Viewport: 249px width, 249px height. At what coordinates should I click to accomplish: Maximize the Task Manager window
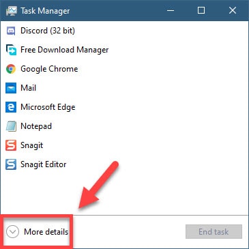[x=201, y=10]
